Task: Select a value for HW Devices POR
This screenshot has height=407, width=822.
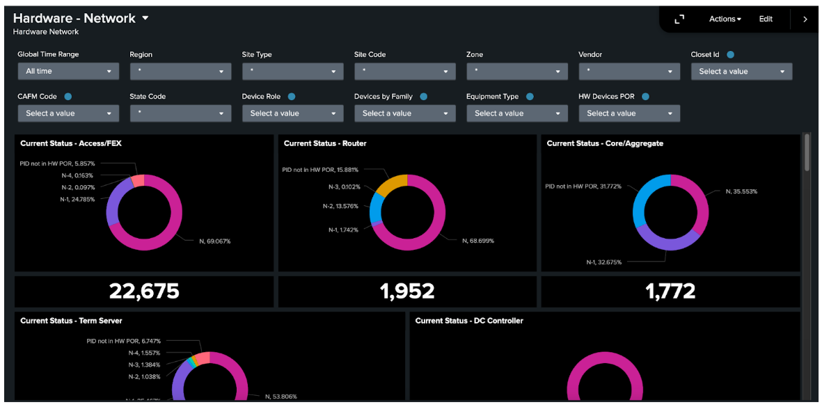Action: pos(629,113)
